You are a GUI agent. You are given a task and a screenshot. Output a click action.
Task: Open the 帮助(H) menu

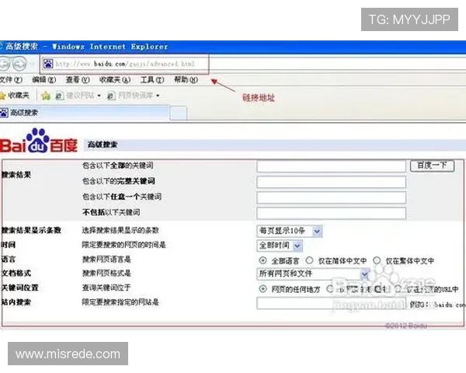click(x=186, y=80)
